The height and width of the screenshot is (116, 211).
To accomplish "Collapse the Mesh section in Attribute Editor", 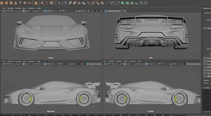I will (205, 28).
